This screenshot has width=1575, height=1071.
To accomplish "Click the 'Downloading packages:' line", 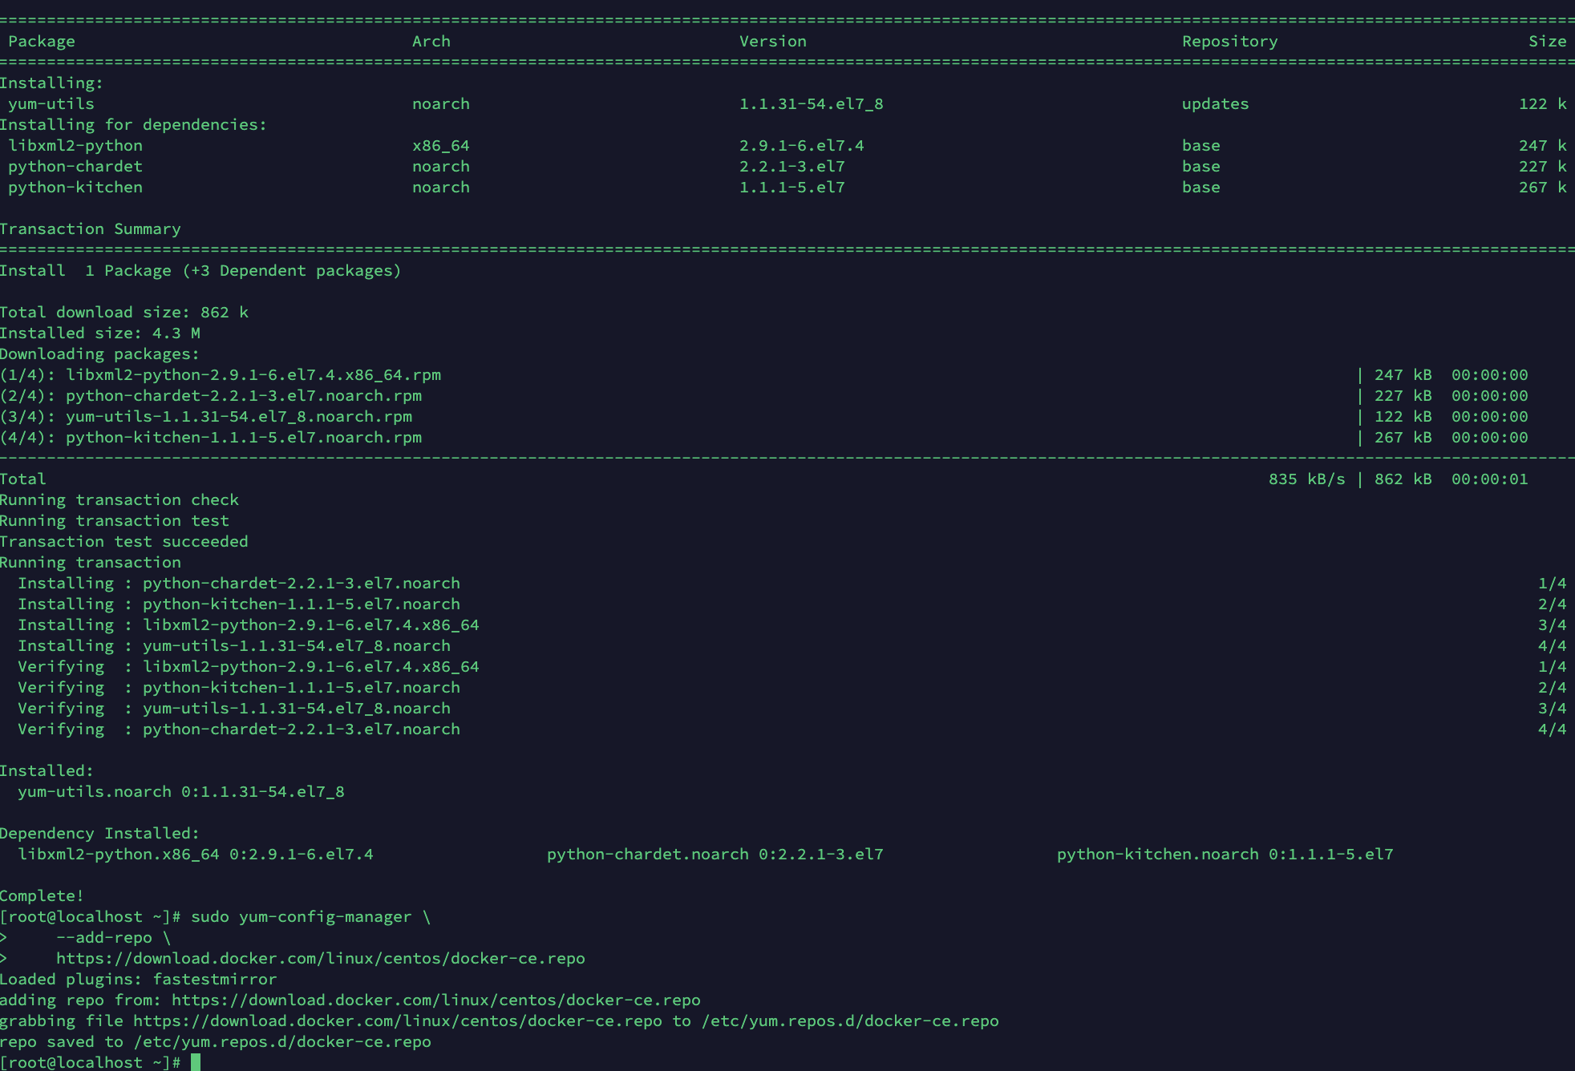I will click(x=99, y=354).
